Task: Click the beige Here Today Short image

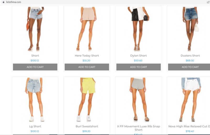Action: click(87, 29)
